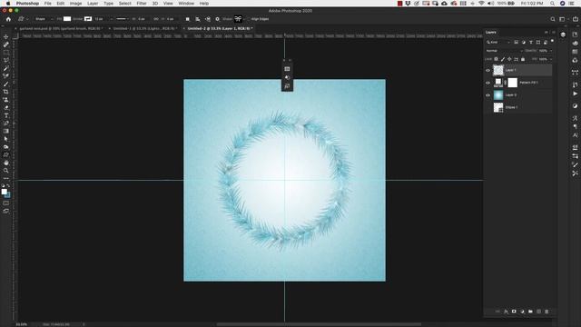
Task: Select the Clone Stamp tool
Action: [6, 100]
